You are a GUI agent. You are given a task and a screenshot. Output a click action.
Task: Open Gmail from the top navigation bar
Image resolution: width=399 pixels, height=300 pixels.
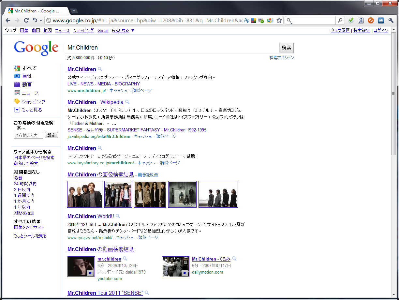coord(103,31)
